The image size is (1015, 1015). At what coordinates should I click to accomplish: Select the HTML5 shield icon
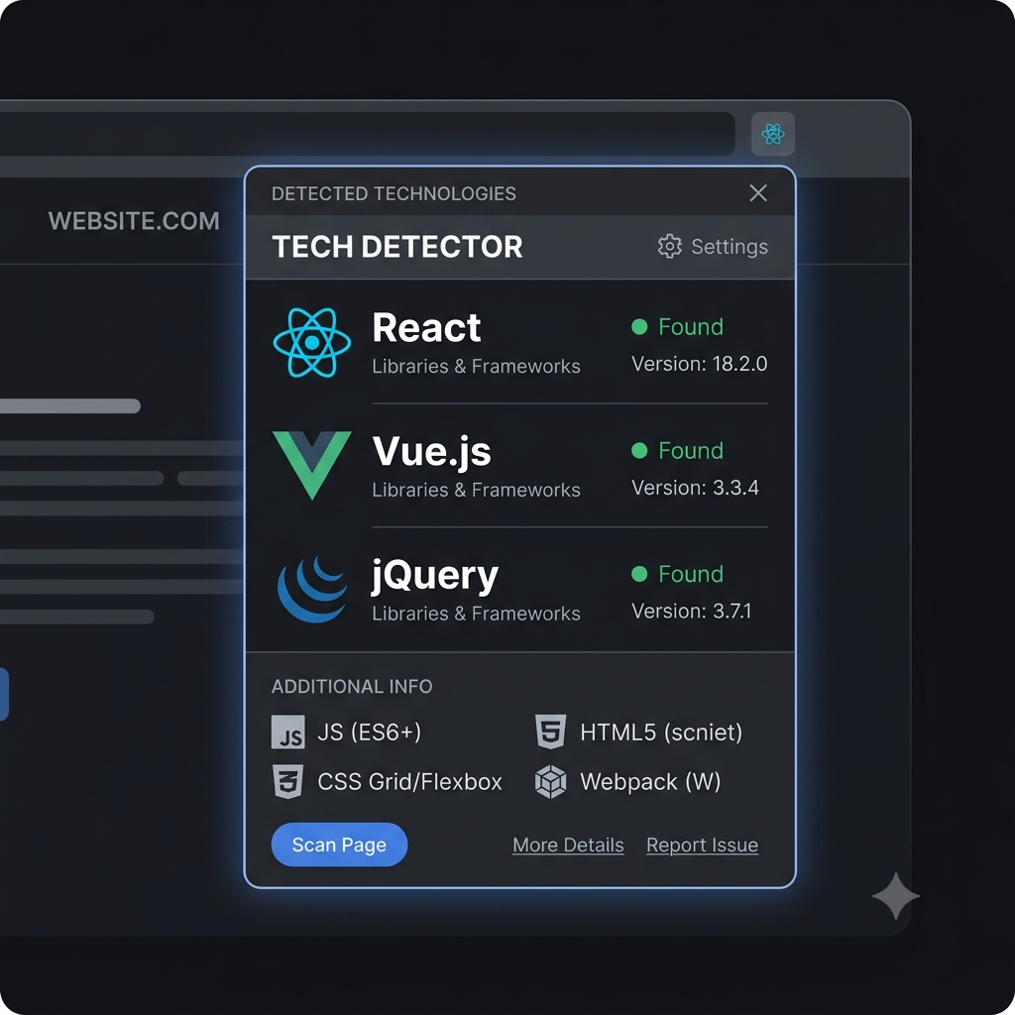[x=551, y=732]
